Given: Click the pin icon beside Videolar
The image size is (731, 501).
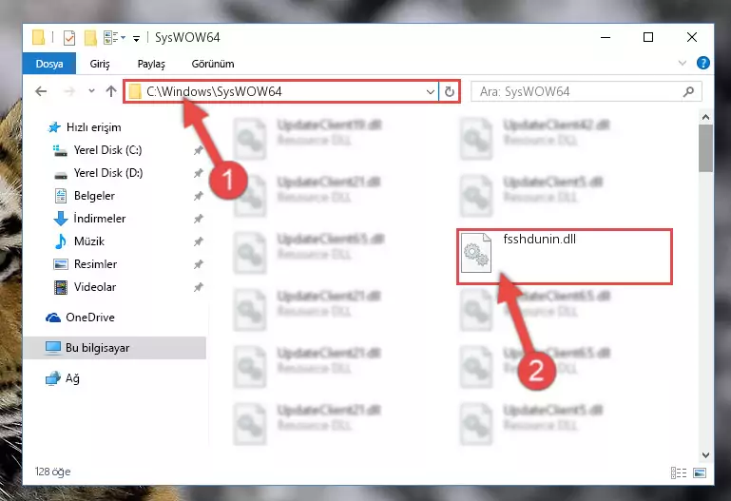Looking at the screenshot, I should pos(198,287).
